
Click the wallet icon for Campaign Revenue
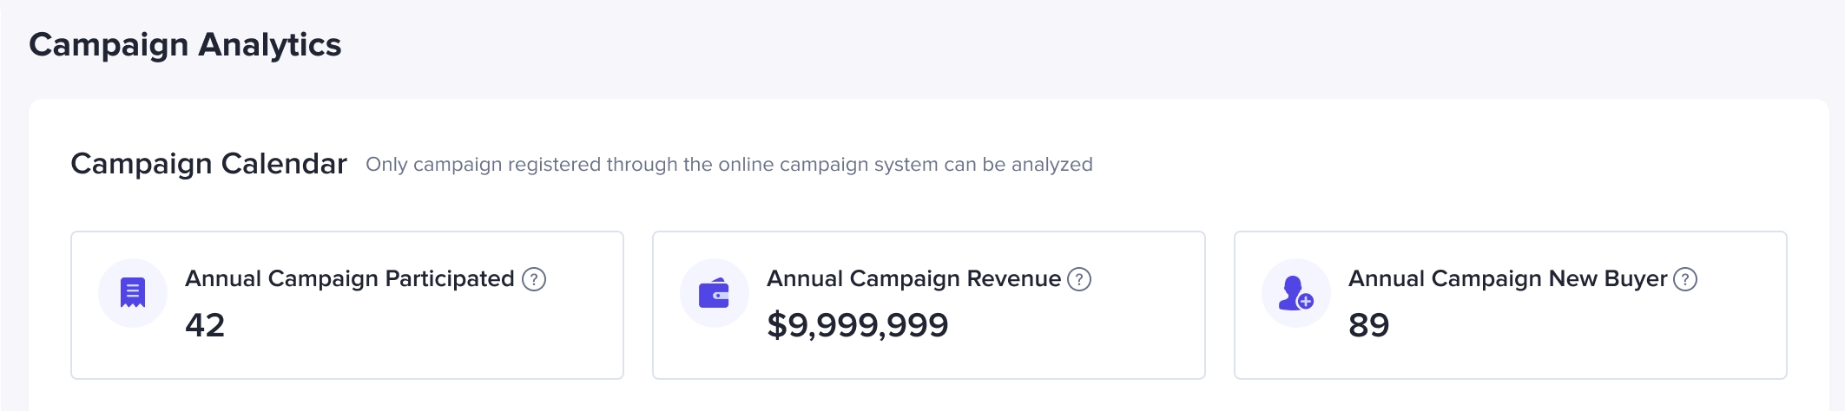714,293
